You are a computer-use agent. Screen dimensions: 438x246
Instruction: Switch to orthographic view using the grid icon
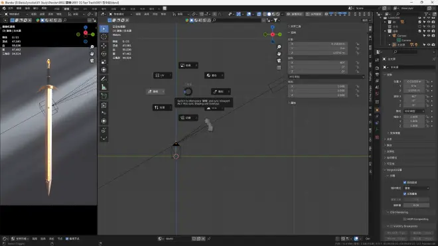(x=279, y=68)
